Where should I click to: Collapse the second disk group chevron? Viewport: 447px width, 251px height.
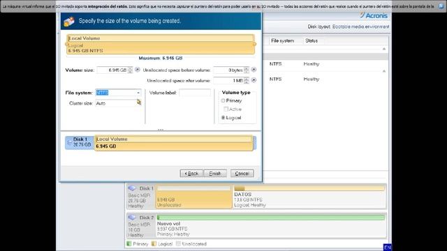click(x=383, y=71)
